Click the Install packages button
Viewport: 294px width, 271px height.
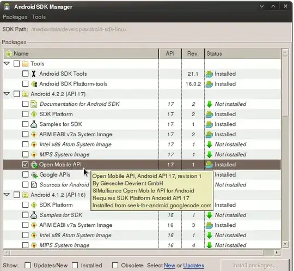[x=254, y=266]
